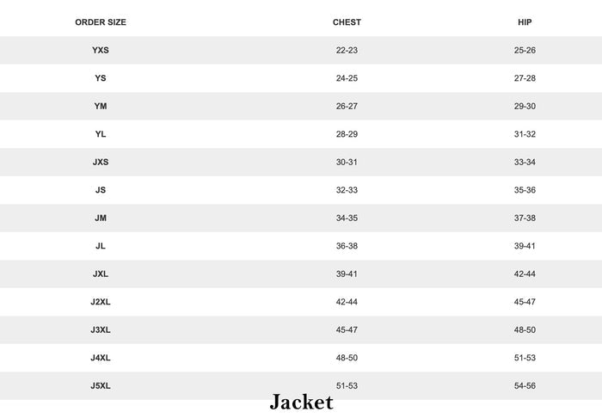The width and height of the screenshot is (602, 418).
Task: Click the Jacket title text
Action: 301,403
